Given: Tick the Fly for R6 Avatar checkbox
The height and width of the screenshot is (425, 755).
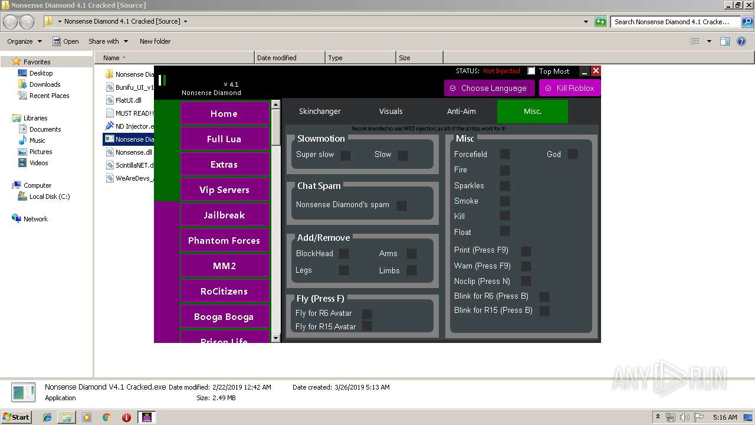Looking at the screenshot, I should tap(367, 314).
